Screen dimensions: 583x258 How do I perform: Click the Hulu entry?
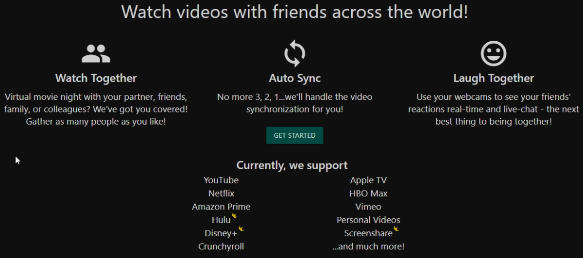tap(221, 220)
